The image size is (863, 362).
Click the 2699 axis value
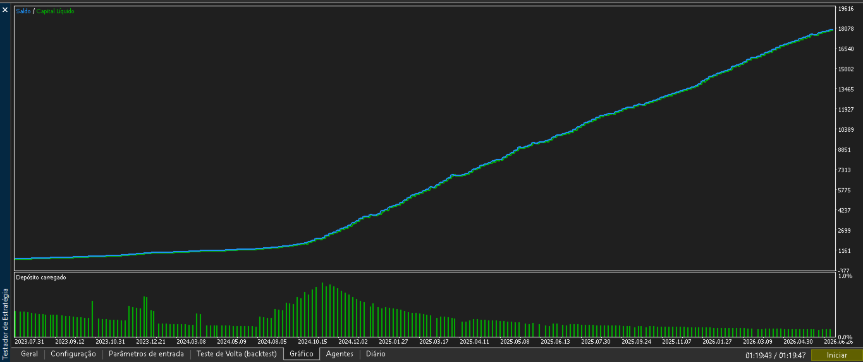click(845, 231)
